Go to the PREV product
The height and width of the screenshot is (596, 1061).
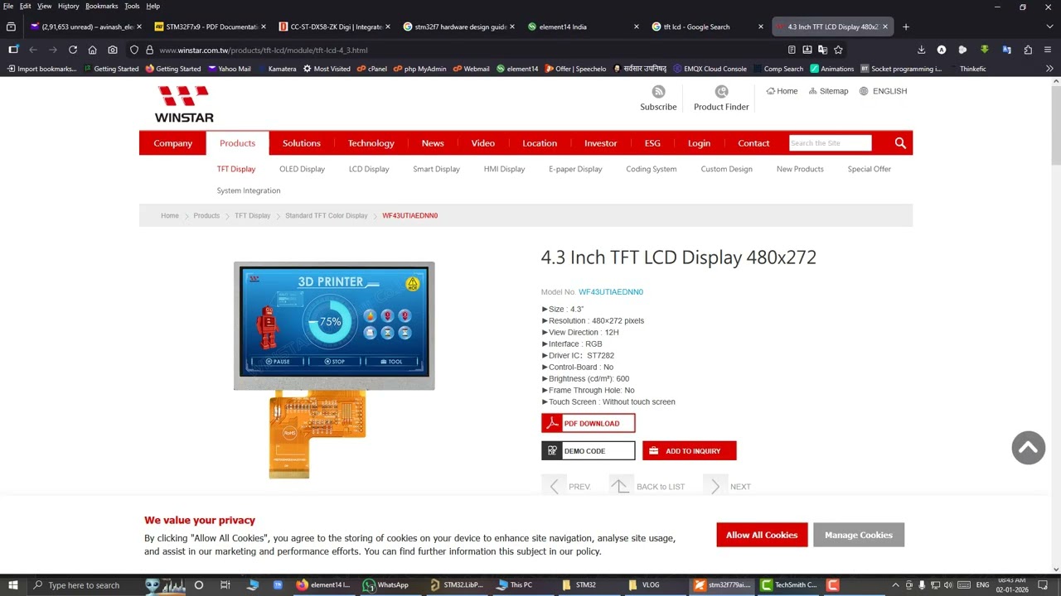566,487
